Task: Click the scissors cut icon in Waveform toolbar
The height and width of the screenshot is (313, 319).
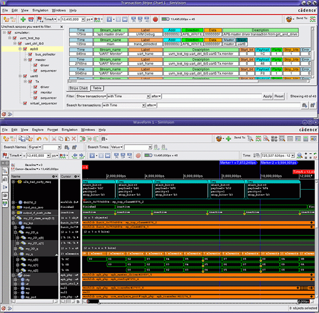Action: click(54, 139)
